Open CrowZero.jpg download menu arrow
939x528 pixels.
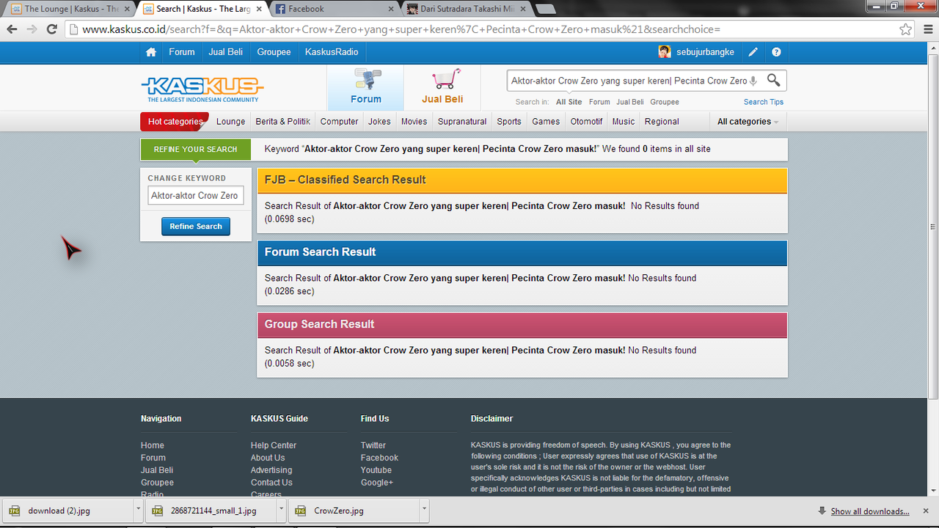click(424, 510)
